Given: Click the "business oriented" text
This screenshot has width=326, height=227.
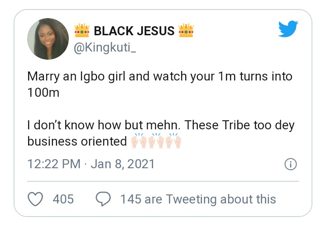Looking at the screenshot, I should [77, 141].
